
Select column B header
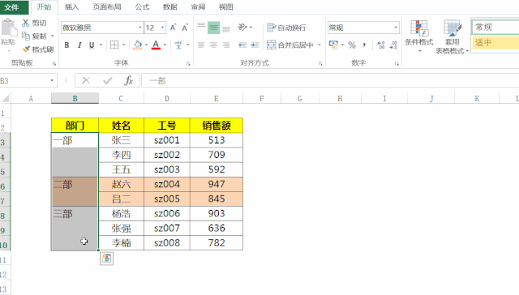pos(75,98)
